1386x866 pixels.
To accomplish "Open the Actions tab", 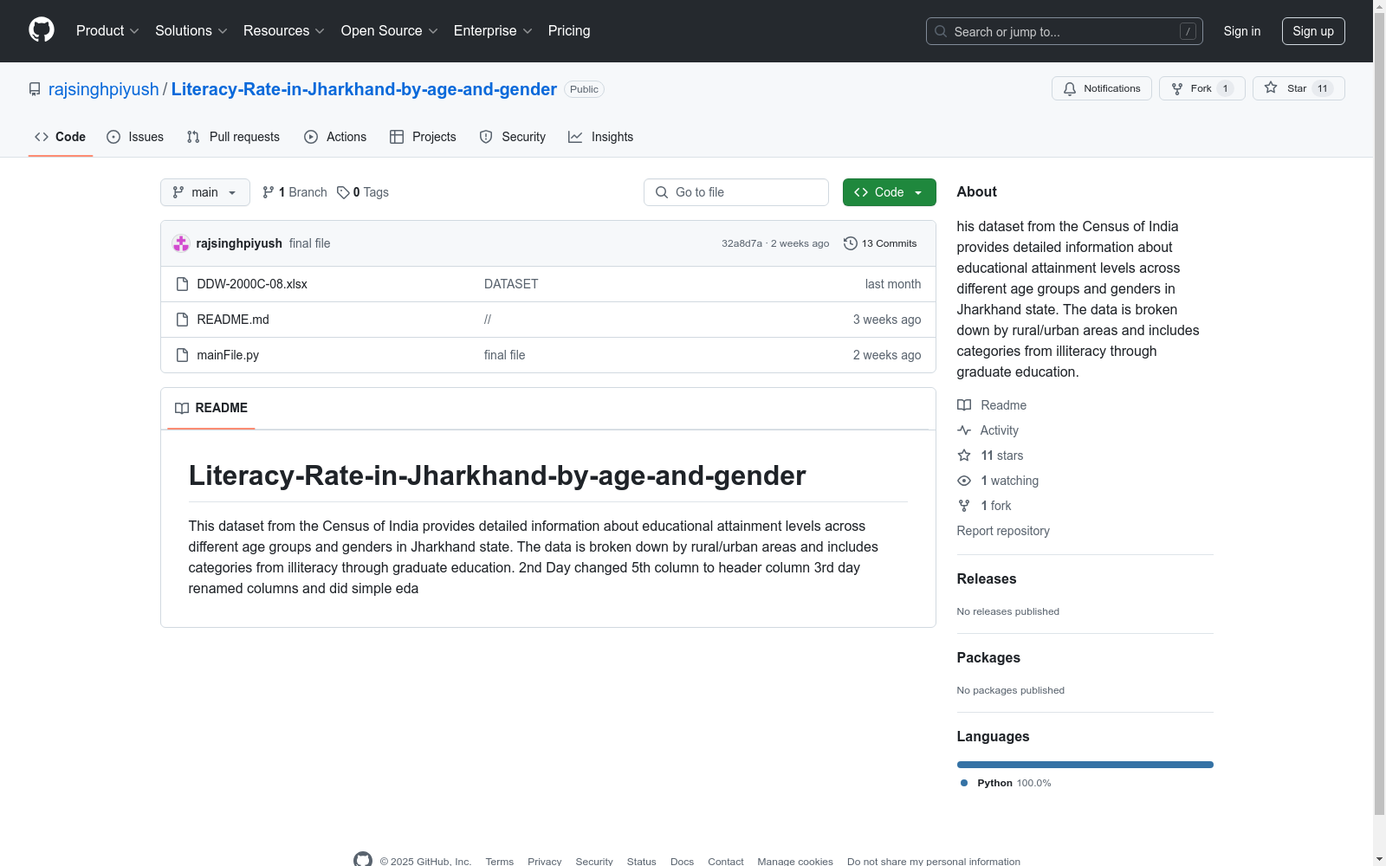I will tap(335, 137).
